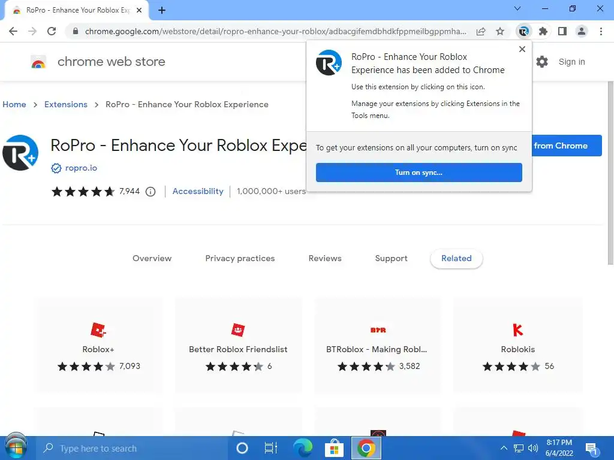The height and width of the screenshot is (460, 614).
Task: Click the Chrome taskbar icon
Action: coord(366,448)
